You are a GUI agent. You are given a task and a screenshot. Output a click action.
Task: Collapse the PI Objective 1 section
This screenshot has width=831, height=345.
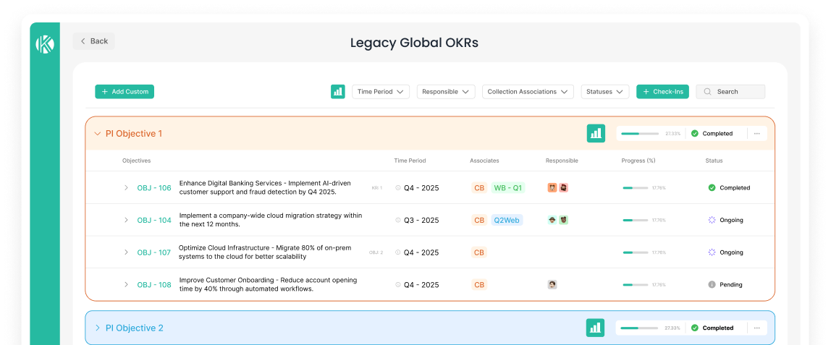[97, 134]
